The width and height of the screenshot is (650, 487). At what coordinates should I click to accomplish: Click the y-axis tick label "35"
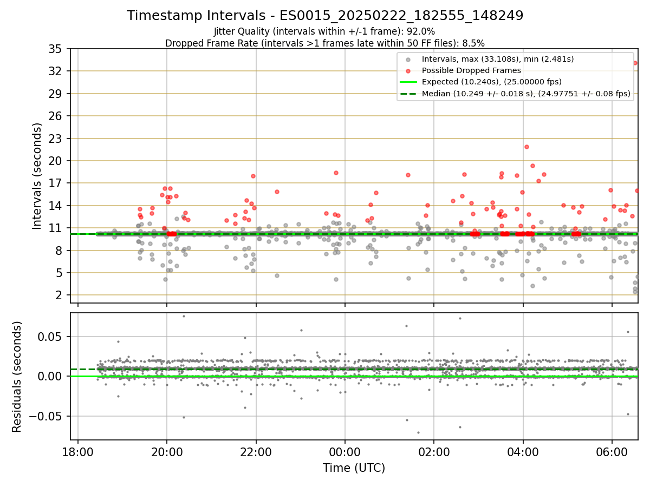tap(55, 49)
